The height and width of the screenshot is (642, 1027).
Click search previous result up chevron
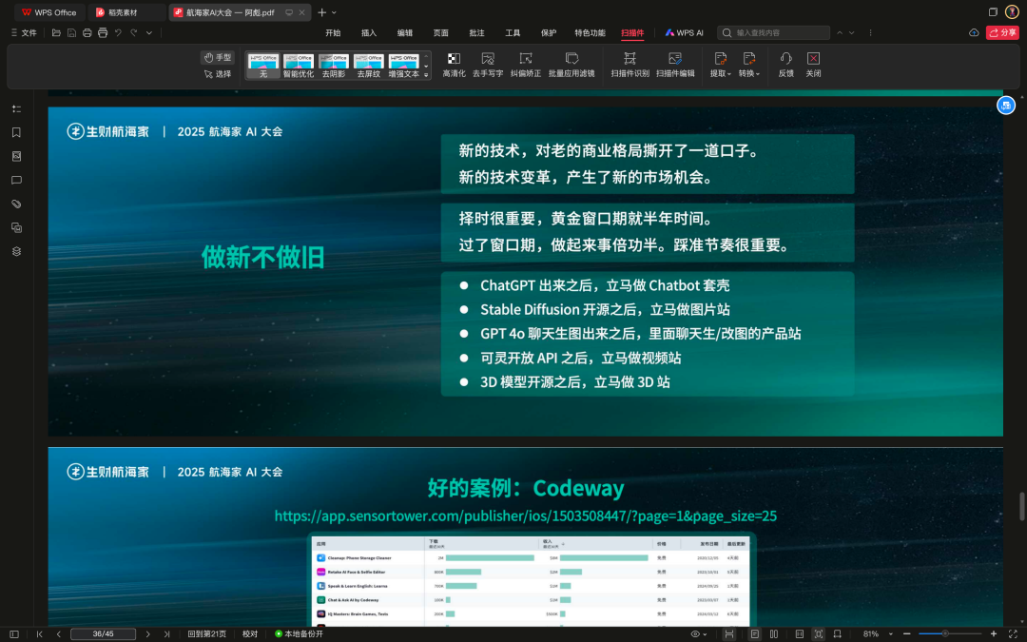pyautogui.click(x=840, y=32)
